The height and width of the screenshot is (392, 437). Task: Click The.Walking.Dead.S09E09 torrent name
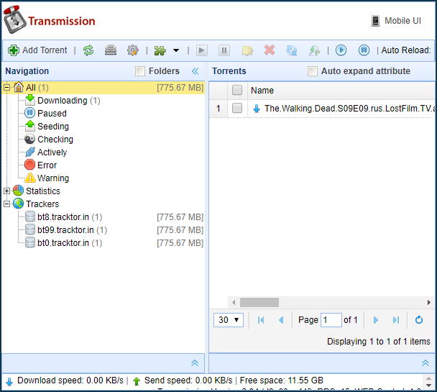click(x=350, y=108)
